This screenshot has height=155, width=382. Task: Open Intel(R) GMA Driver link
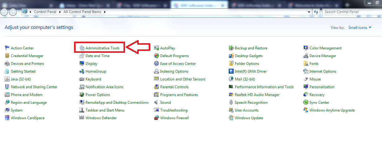click(x=251, y=71)
